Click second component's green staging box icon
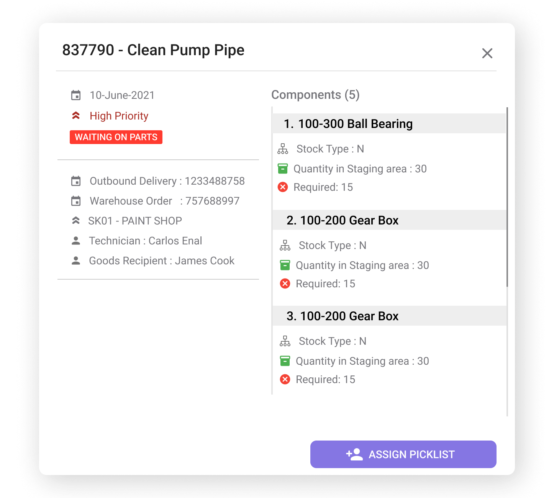The width and height of the screenshot is (554, 498). point(285,265)
